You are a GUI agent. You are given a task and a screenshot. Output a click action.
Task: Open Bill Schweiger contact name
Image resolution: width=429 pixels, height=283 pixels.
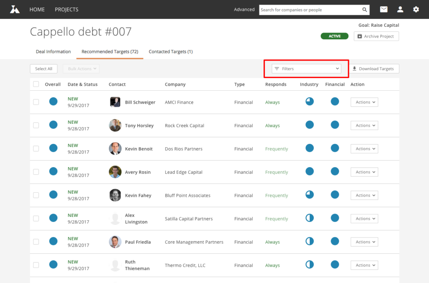pos(140,102)
